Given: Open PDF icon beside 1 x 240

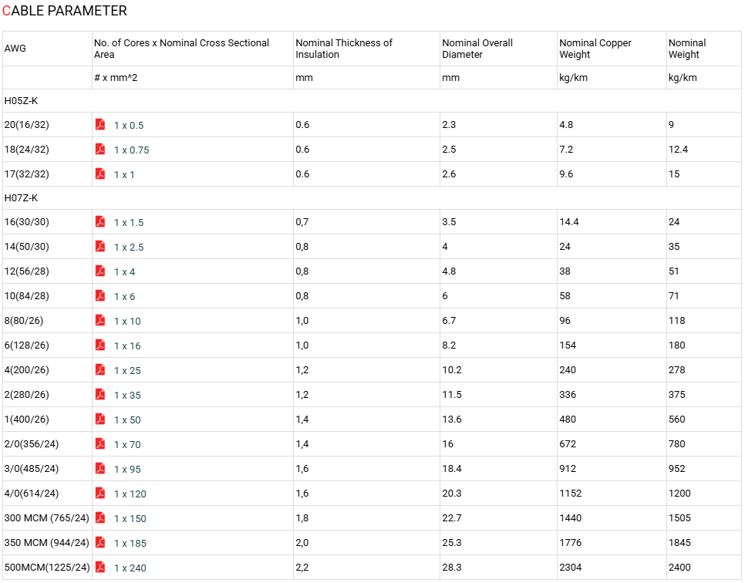Looking at the screenshot, I should coord(100,568).
